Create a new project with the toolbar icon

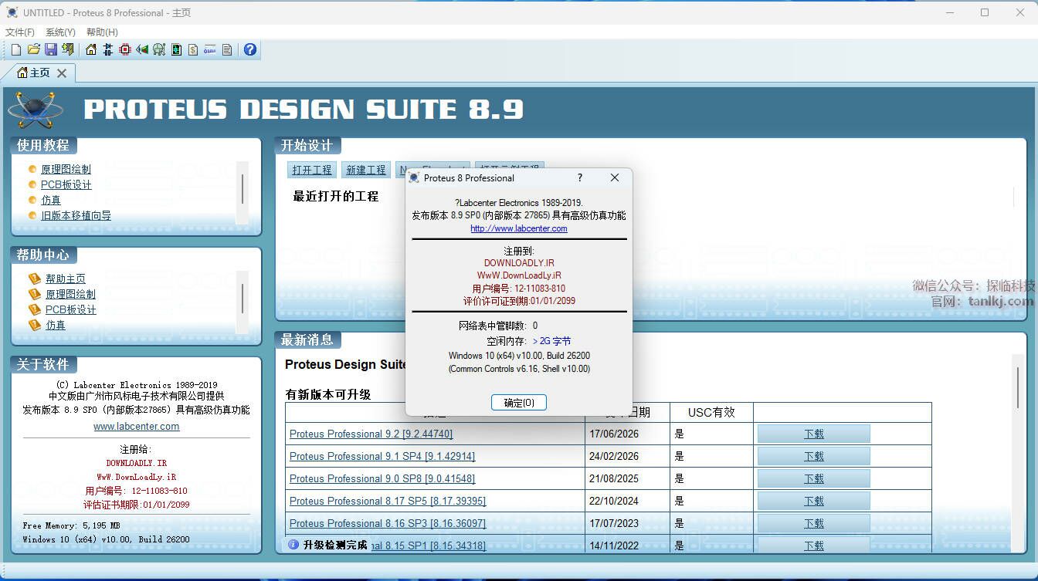[x=15, y=49]
